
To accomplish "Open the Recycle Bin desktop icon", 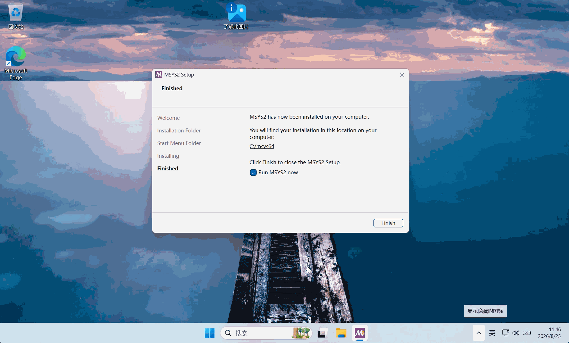I will coord(16,16).
